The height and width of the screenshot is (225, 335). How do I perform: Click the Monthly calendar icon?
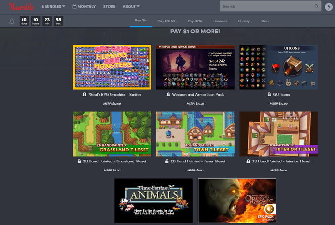(x=74, y=7)
